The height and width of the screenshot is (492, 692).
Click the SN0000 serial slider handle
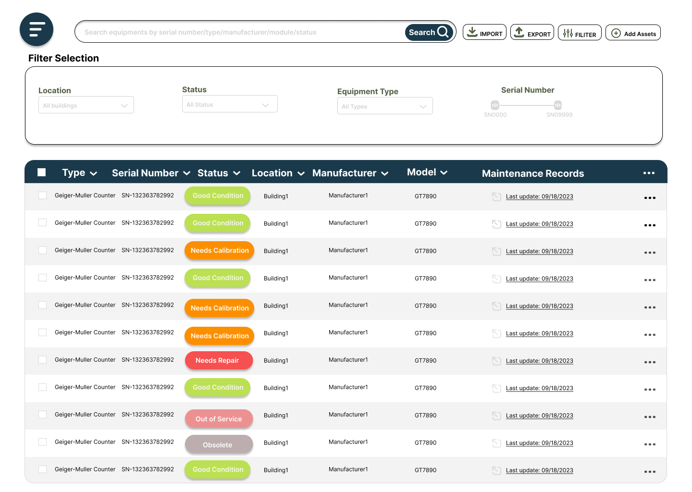[x=495, y=105]
